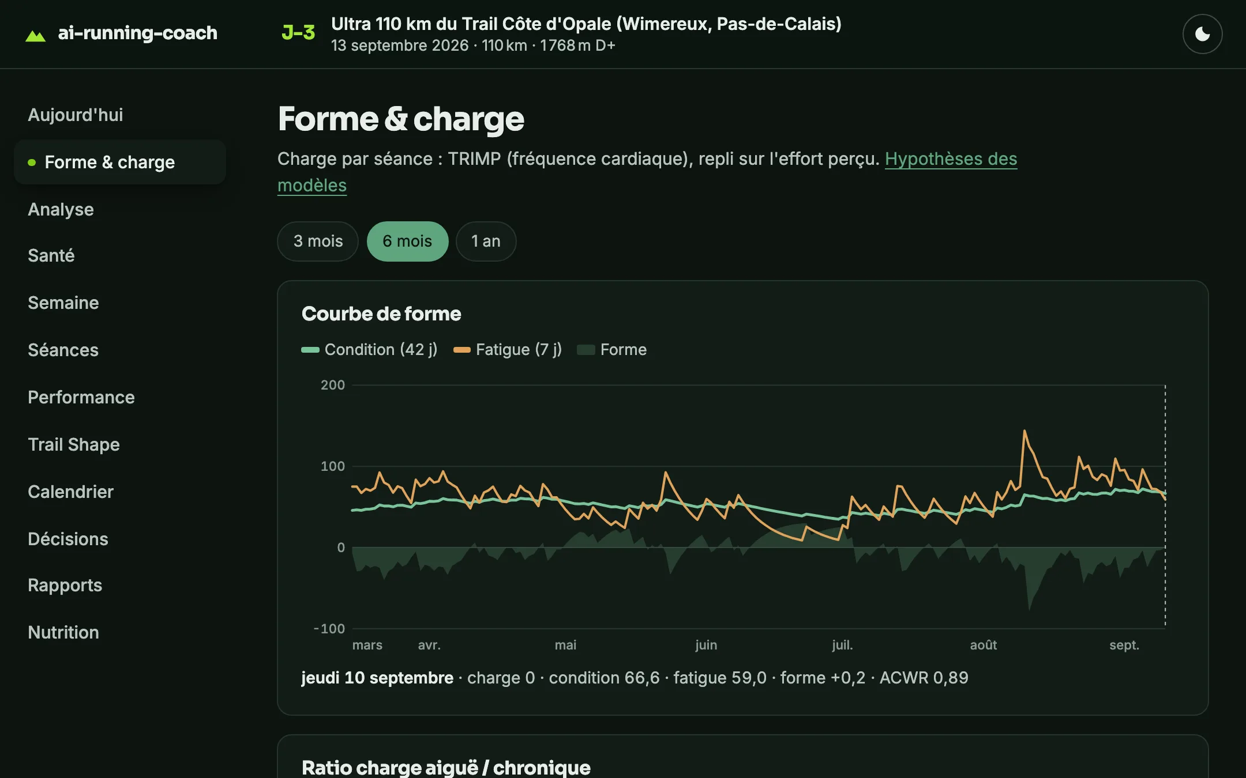This screenshot has width=1246, height=778.
Task: Click the dashed today marker on the chart
Action: click(1165, 505)
